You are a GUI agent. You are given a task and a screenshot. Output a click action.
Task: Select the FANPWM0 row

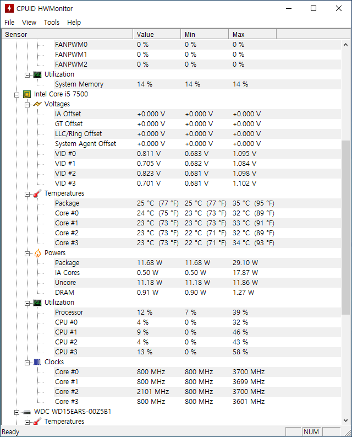click(197, 45)
